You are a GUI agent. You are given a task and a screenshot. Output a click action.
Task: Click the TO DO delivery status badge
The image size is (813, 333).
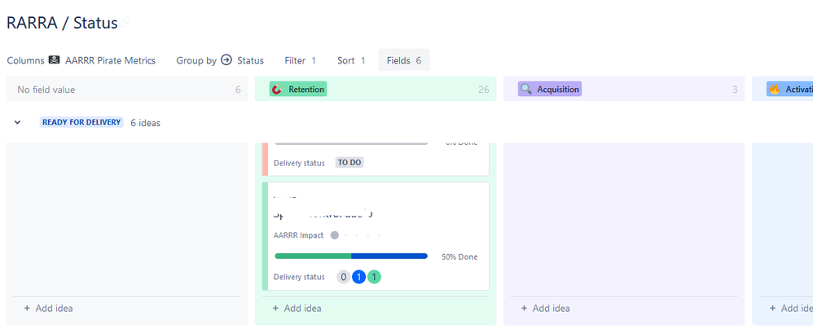click(x=349, y=163)
